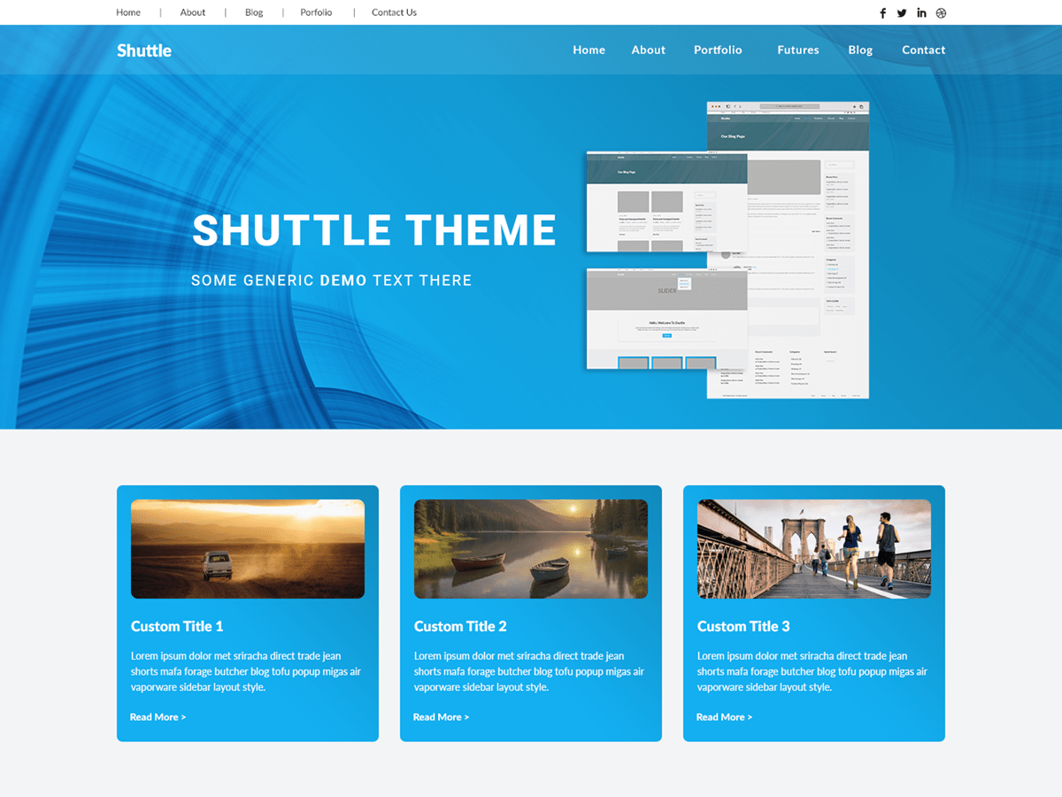Select About in the main navigation
The image size is (1062, 797).
point(648,50)
